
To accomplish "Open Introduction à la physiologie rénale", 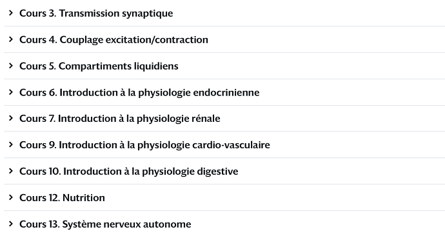I will tap(139, 119).
